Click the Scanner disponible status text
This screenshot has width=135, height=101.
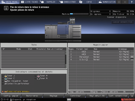click(x=116, y=17)
